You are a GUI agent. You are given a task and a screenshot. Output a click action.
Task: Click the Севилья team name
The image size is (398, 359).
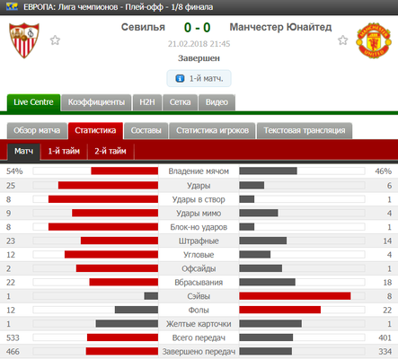click(x=143, y=27)
